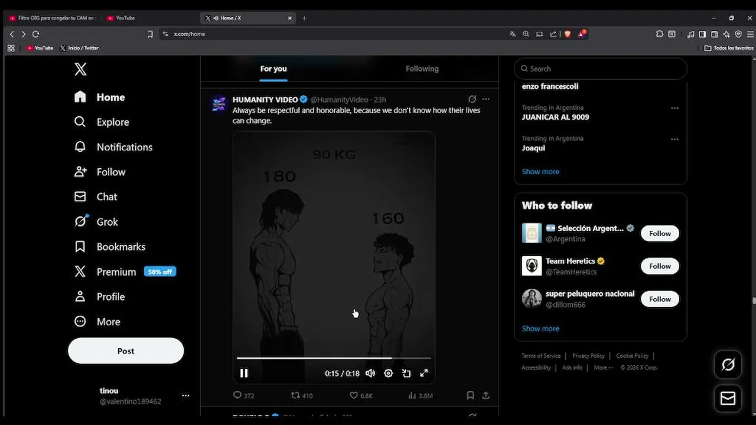Go back to the previous page
This screenshot has height=425, width=756.
tap(12, 34)
